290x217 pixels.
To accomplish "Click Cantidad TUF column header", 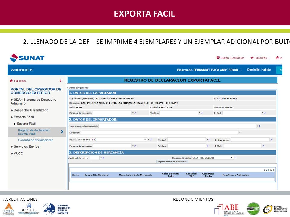I will tap(192, 175).
